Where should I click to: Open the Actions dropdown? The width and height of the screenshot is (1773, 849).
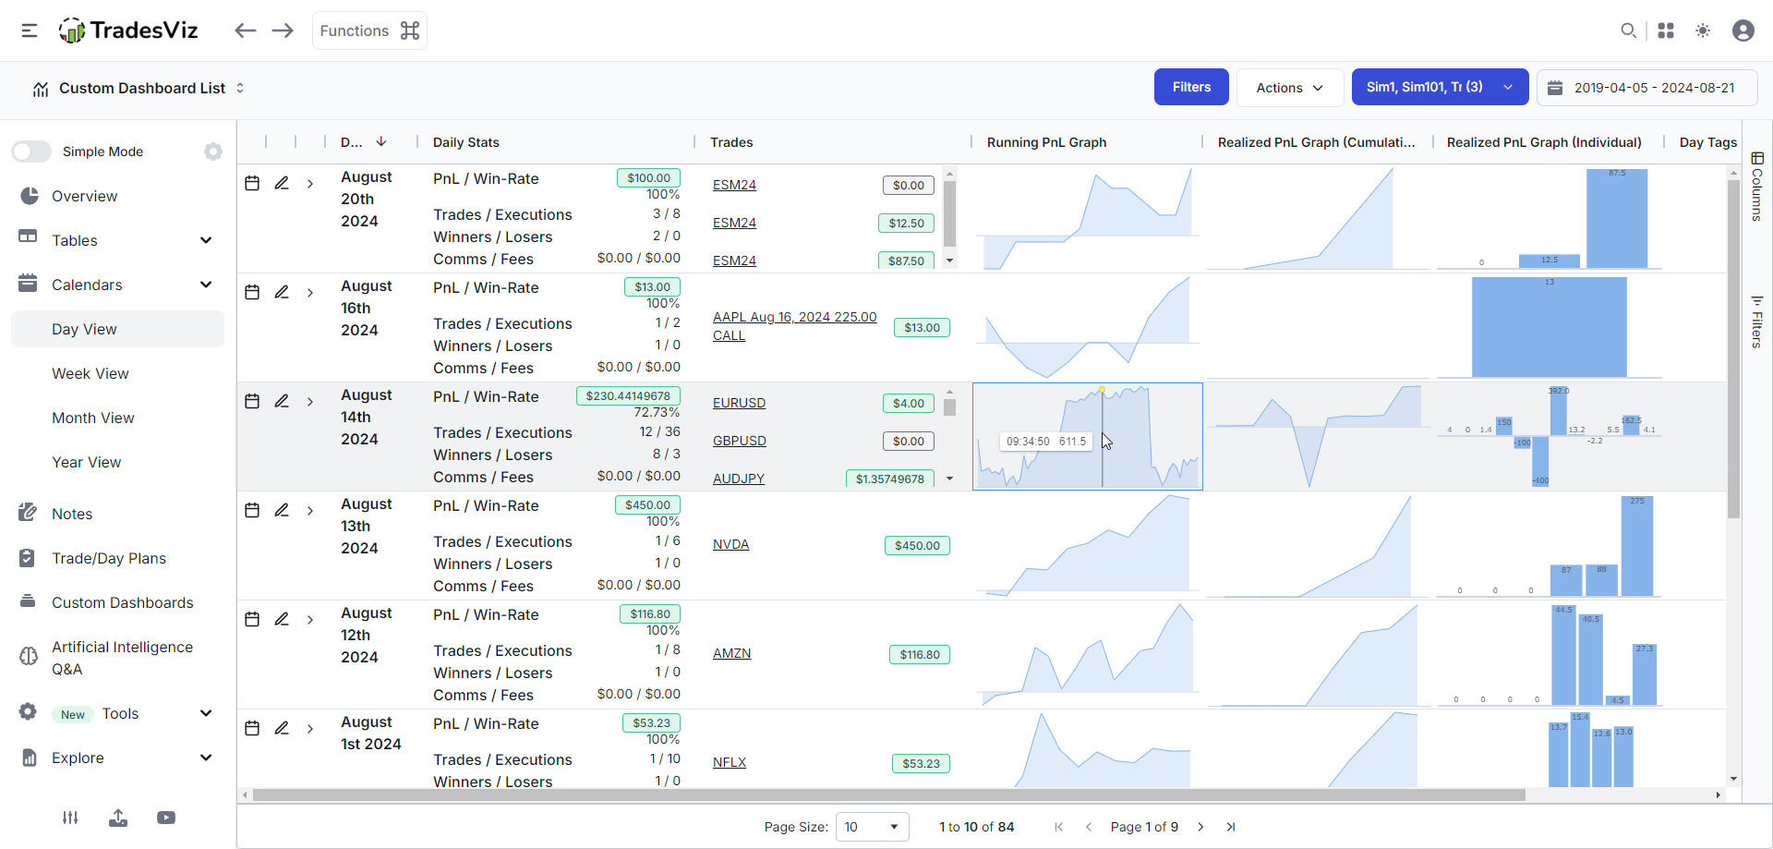(x=1289, y=87)
